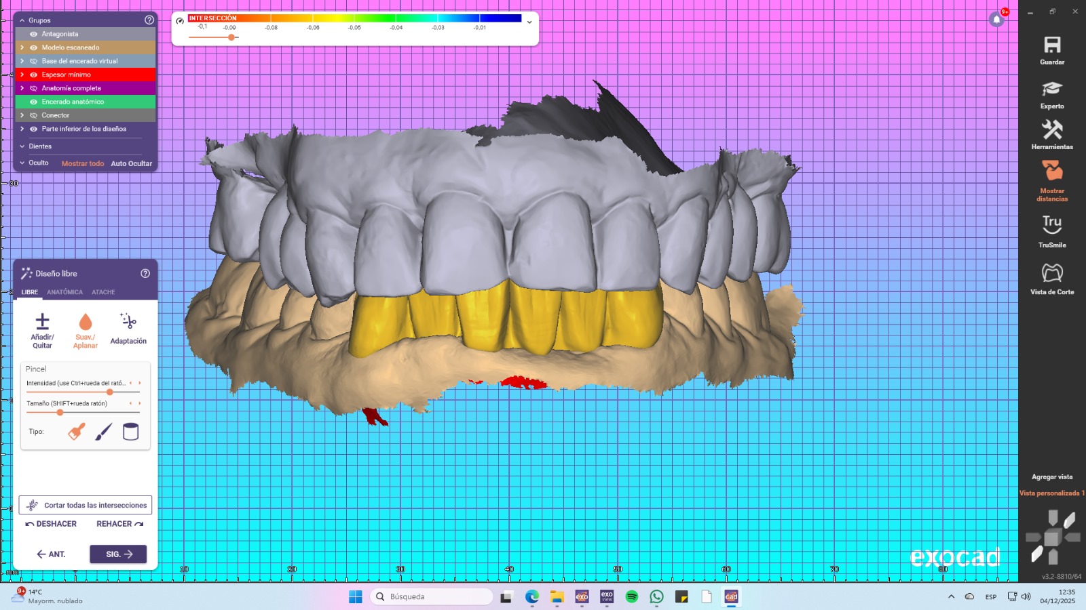
Task: Open Spotify from the taskbar
Action: 632,596
